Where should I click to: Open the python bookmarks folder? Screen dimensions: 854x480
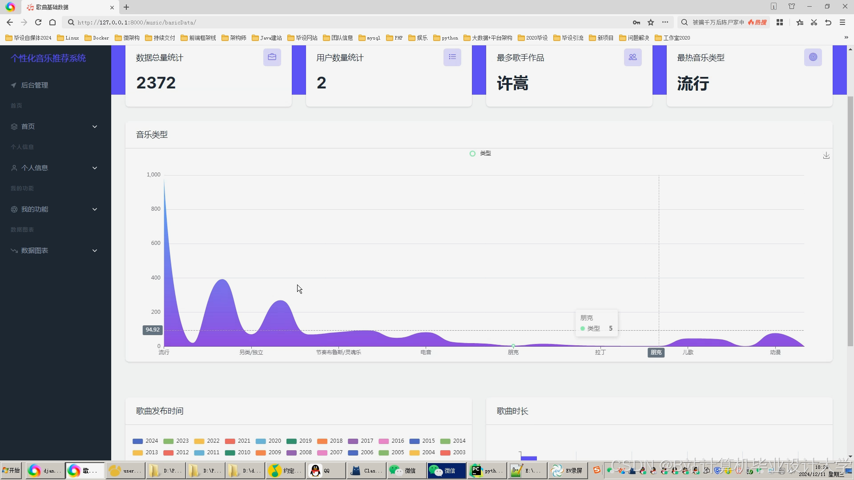pos(446,38)
